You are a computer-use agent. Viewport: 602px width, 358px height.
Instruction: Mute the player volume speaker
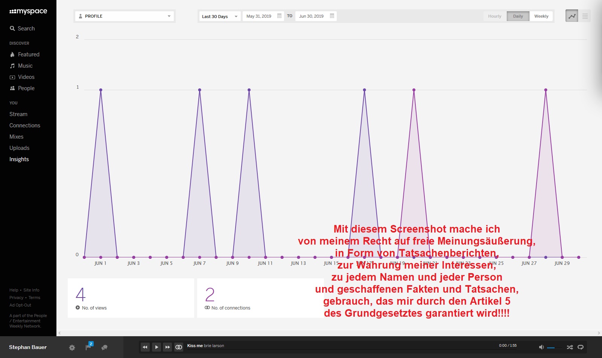pyautogui.click(x=541, y=347)
